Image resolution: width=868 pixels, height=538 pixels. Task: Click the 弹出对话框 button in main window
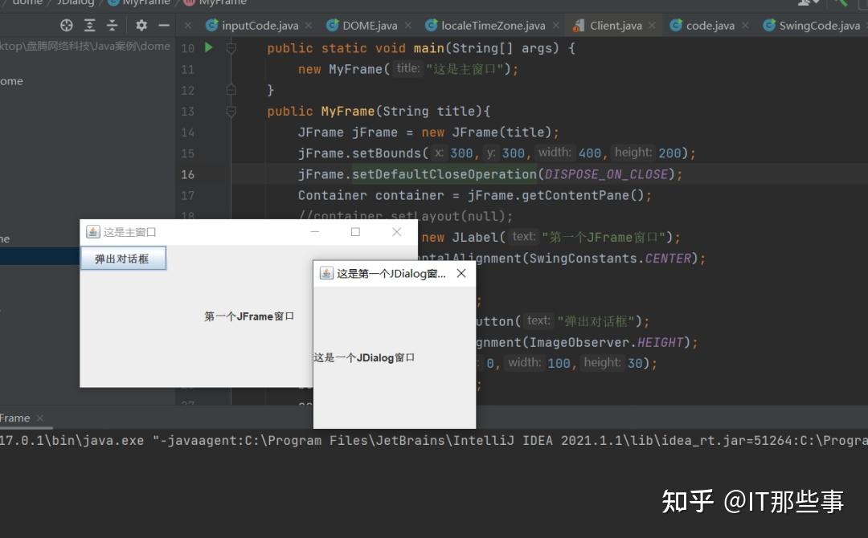tap(123, 259)
